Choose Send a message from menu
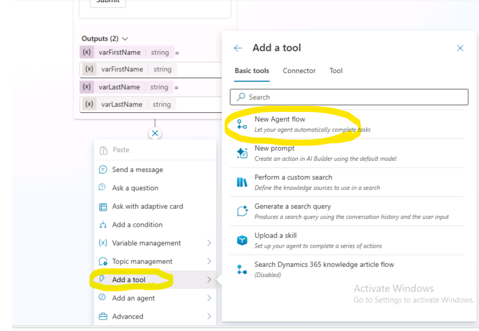Viewport: 479px width, 331px height. tap(138, 170)
